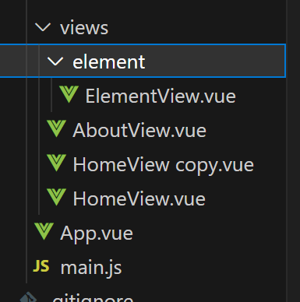Screen dimensions: 300x302
Task: Click the Vue icon beside HomeView copy.vue
Action: (x=56, y=163)
